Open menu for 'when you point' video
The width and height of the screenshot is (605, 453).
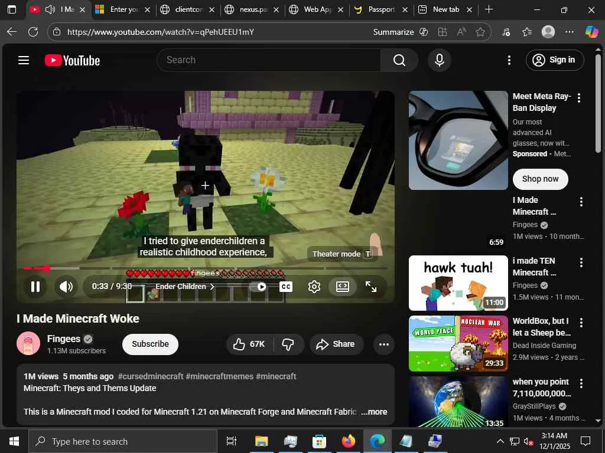581,383
